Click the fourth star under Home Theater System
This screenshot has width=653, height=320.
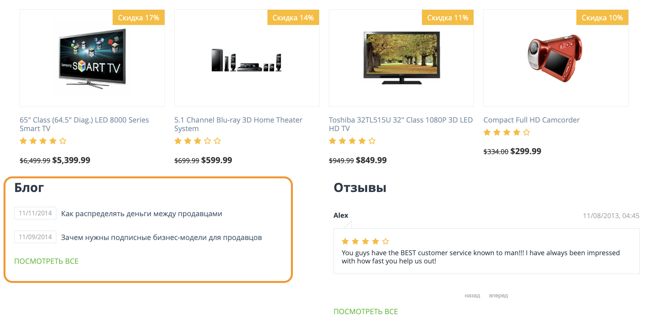pyautogui.click(x=208, y=141)
